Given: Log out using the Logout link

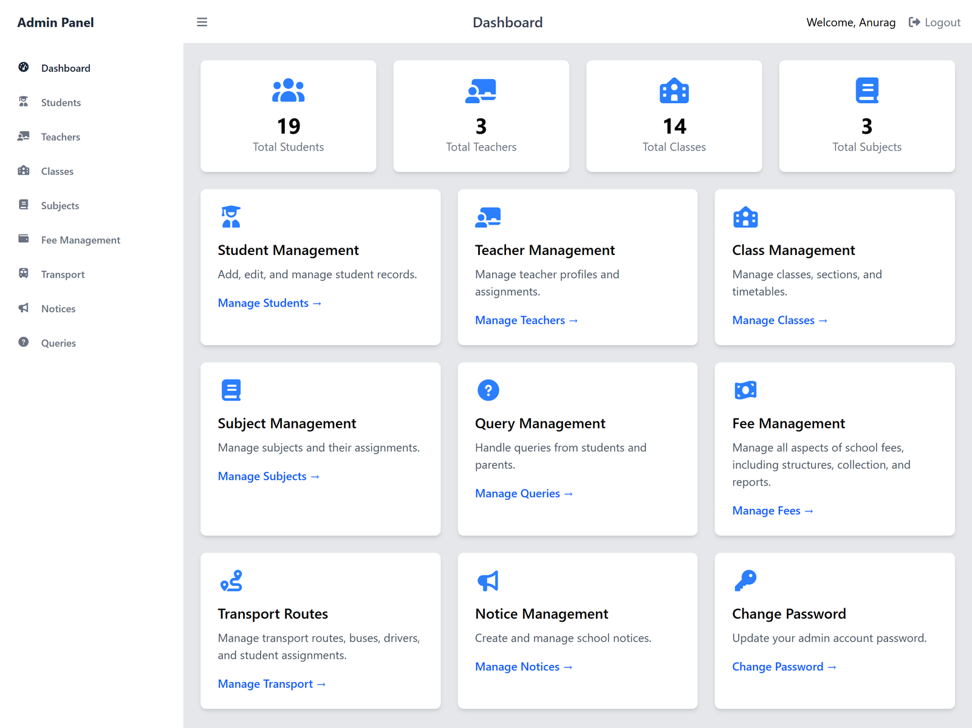Looking at the screenshot, I should (934, 22).
